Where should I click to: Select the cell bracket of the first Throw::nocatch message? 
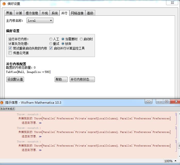coord(176,119)
